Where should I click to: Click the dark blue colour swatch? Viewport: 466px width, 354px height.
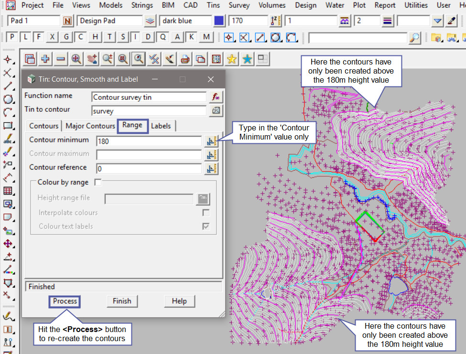point(219,21)
